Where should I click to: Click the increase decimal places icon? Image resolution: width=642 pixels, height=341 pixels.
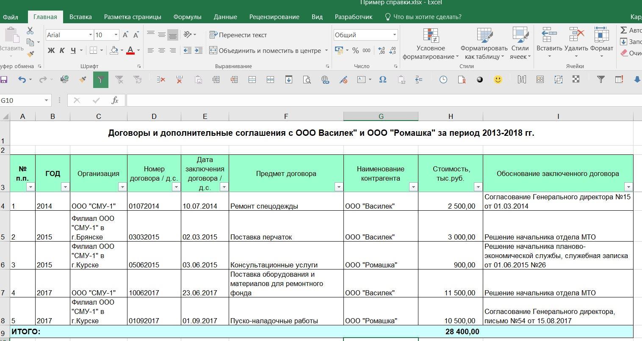tap(382, 50)
